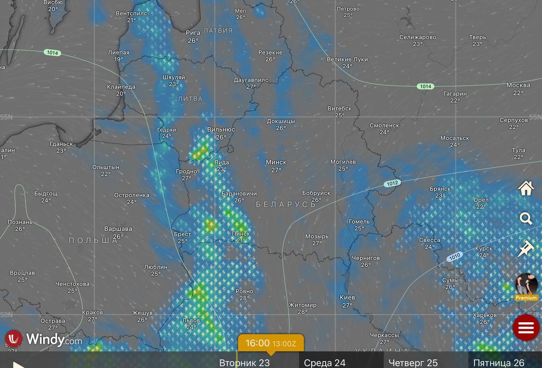Select the Люблин city label

(155, 267)
